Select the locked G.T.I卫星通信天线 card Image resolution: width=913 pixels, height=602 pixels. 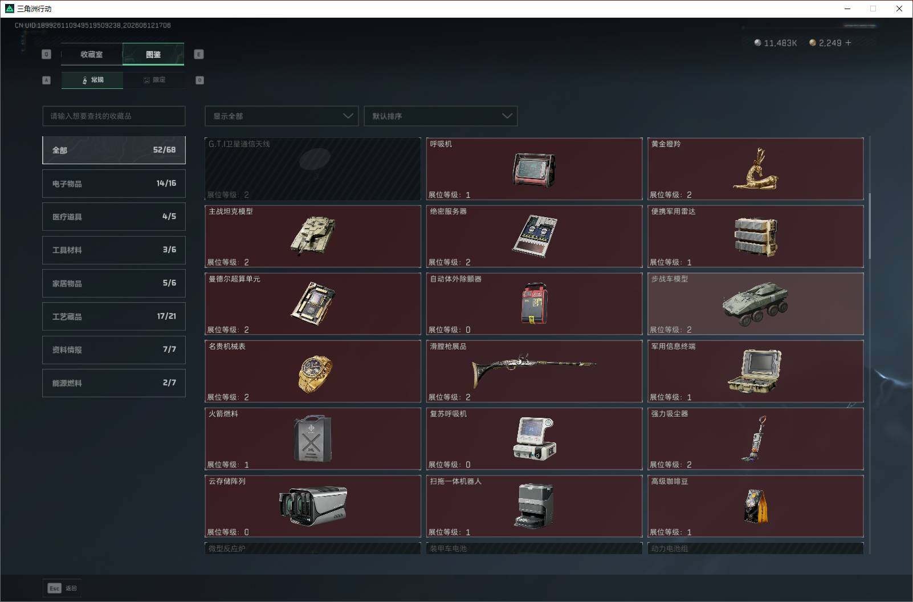(x=313, y=169)
